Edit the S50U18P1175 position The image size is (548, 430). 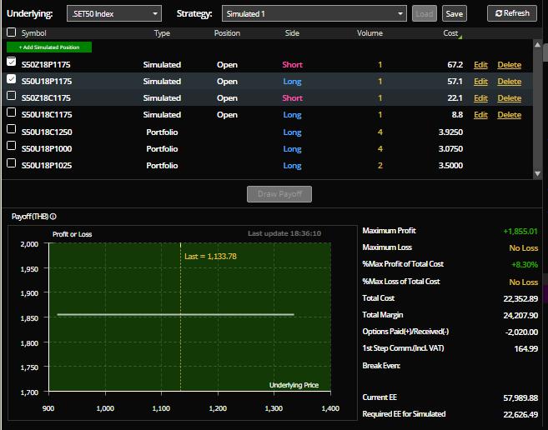(x=480, y=82)
